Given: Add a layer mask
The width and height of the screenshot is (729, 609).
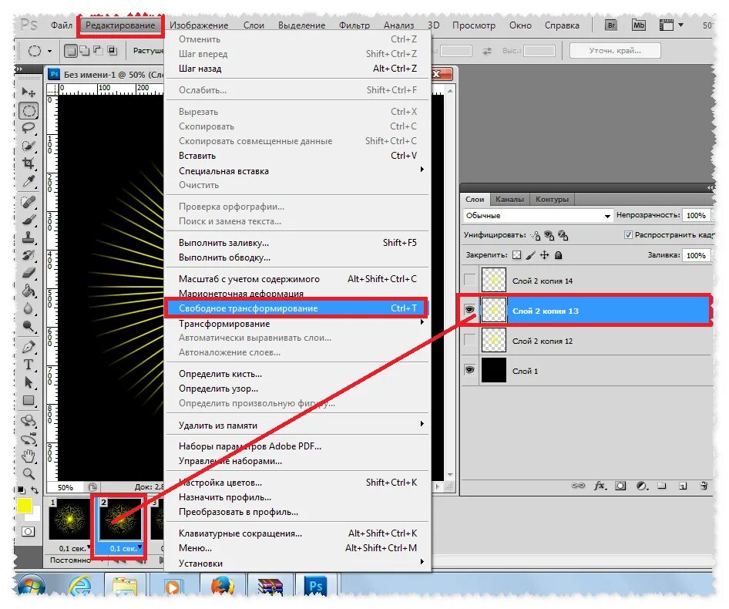Looking at the screenshot, I should 620,486.
